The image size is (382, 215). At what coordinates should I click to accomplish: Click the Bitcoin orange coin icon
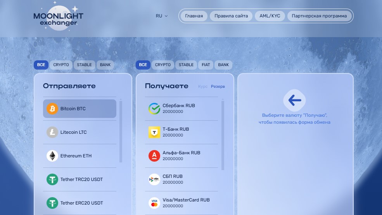(x=52, y=109)
